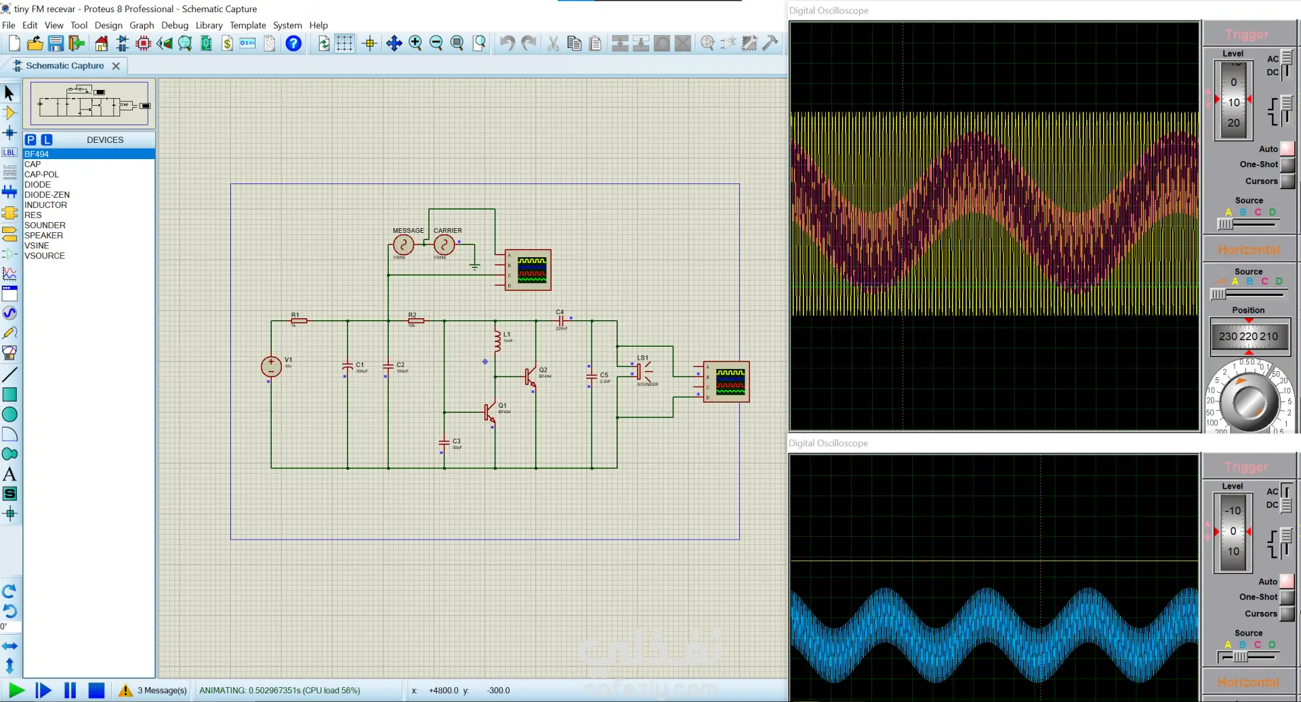The height and width of the screenshot is (702, 1301).
Task: Open the Library menu
Action: [x=209, y=25]
